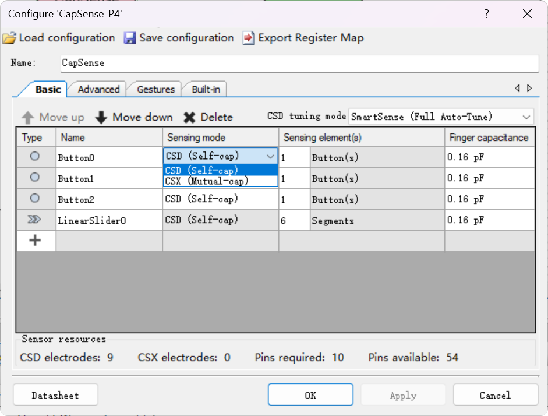Click the Export Register Map text button
Viewport: 548px width, 416px height.
(311, 38)
